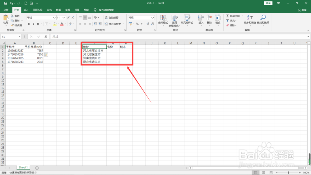Toggle Bold formatting
This screenshot has width=311, height=175.
coord(29,24)
